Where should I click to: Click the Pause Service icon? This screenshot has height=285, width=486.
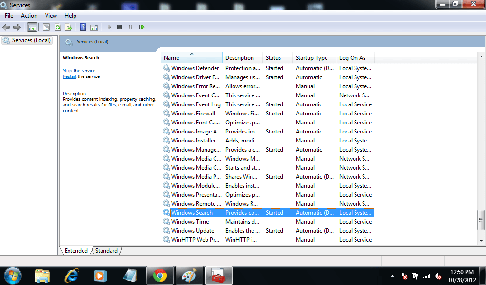(x=131, y=27)
